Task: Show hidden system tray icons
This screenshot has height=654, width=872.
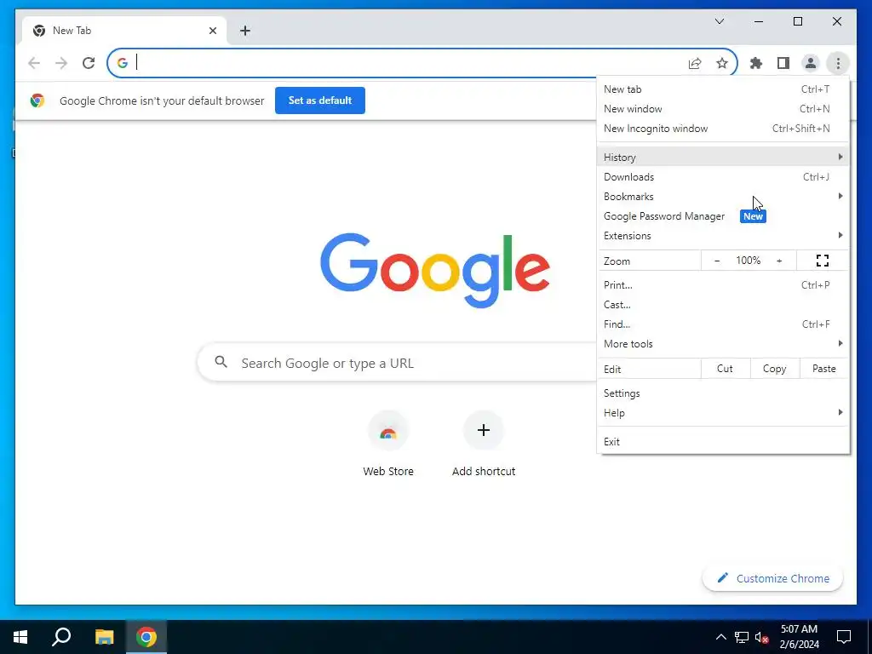Action: [x=720, y=637]
